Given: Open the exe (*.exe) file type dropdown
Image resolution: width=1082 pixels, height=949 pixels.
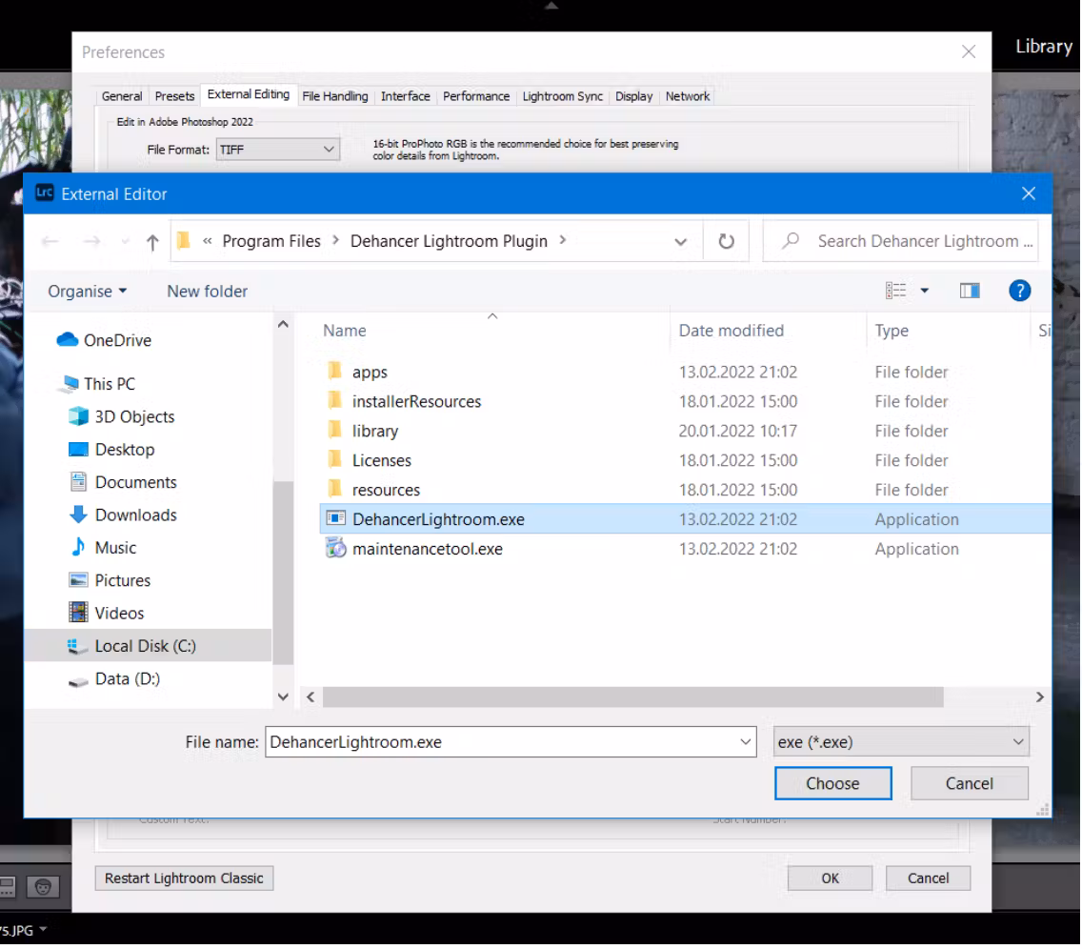Looking at the screenshot, I should coord(901,742).
